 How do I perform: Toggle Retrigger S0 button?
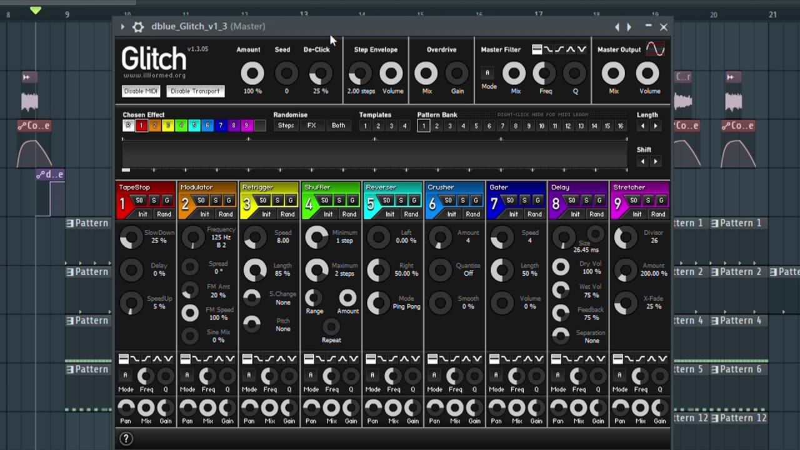click(x=263, y=201)
